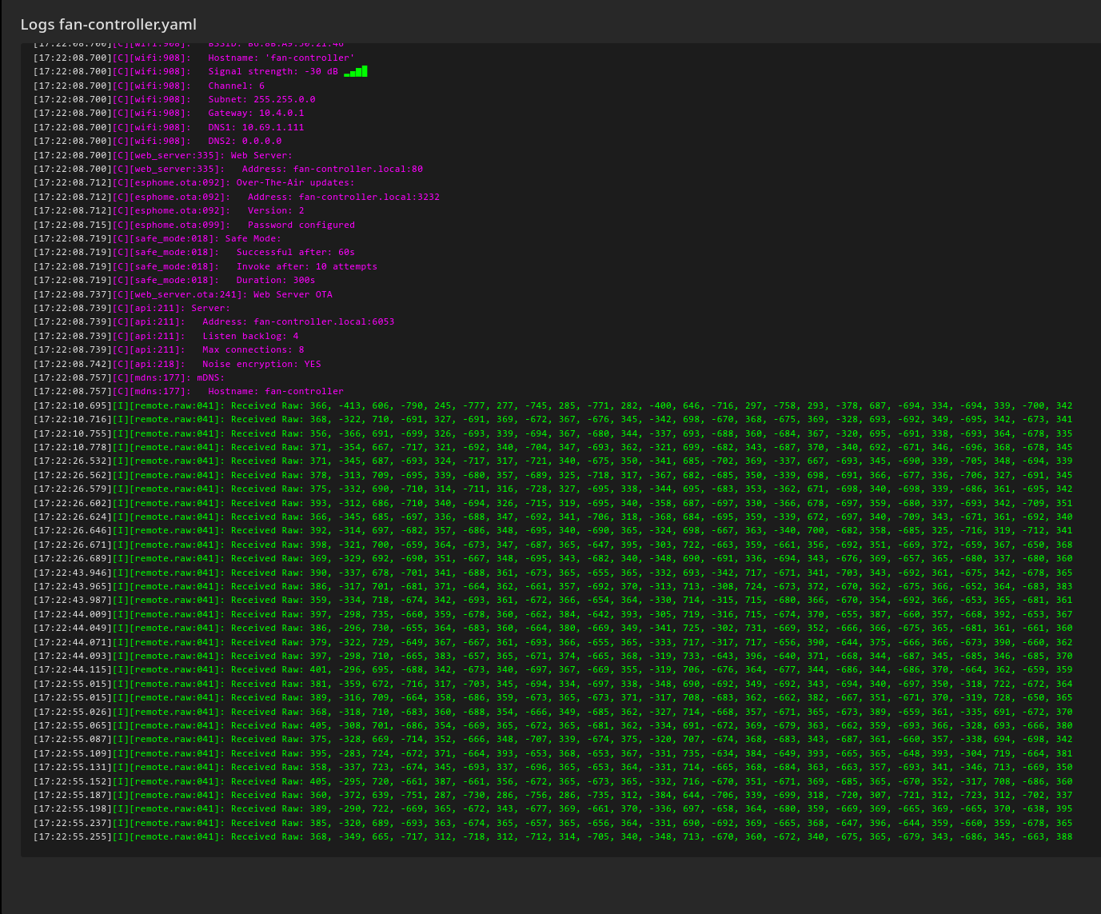Select the Received Raw entry at 17:22:10.778
The width and height of the screenshot is (1101, 914).
[x=553, y=447]
